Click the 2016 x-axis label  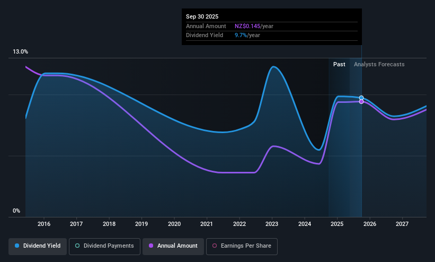(x=44, y=224)
